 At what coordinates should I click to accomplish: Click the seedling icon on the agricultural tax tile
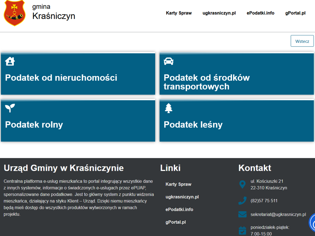point(10,108)
